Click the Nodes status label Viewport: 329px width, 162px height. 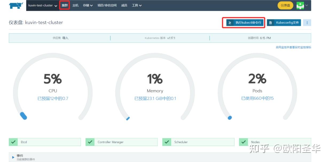pos(255,142)
